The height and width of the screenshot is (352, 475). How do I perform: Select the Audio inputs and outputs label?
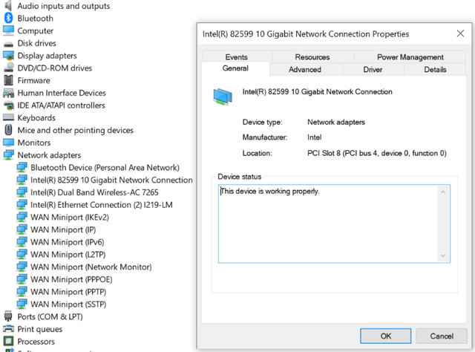(64, 6)
